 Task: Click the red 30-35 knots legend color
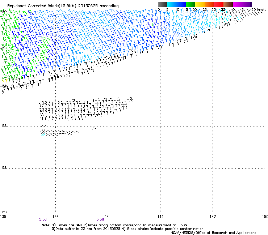click(x=219, y=4)
